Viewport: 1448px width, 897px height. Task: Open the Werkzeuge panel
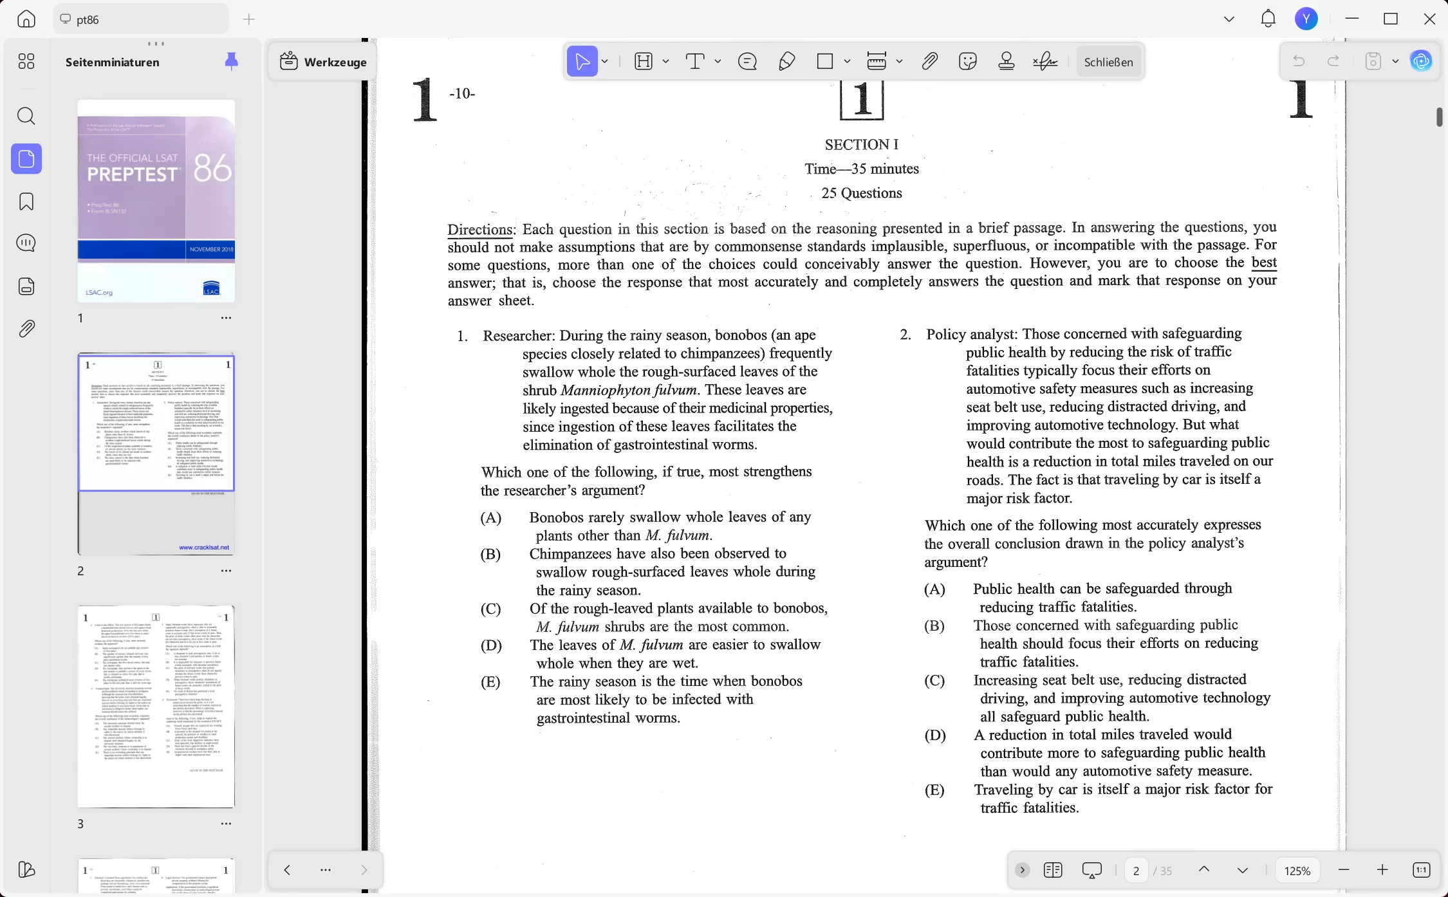point(323,62)
